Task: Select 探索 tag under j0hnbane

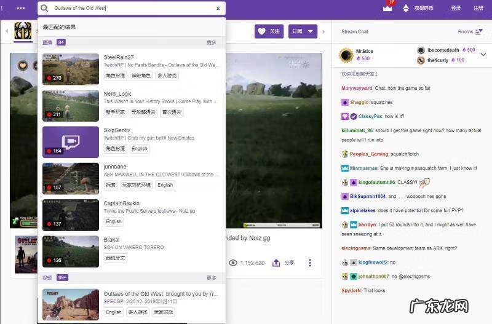Action: pos(111,185)
